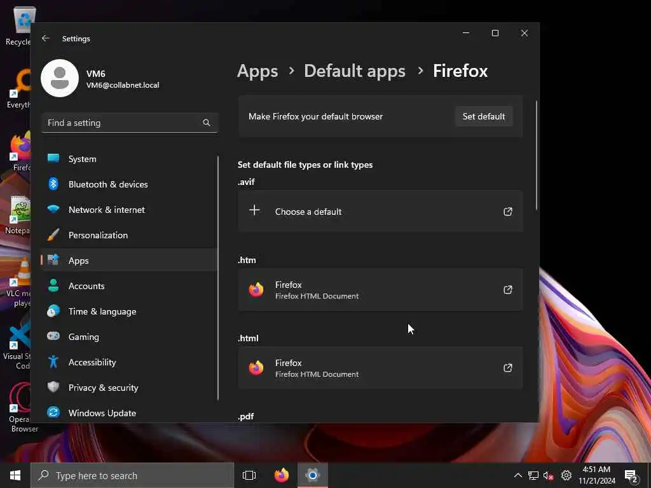651x488 pixels.
Task: Open Accessibility settings
Action: pyautogui.click(x=129, y=362)
